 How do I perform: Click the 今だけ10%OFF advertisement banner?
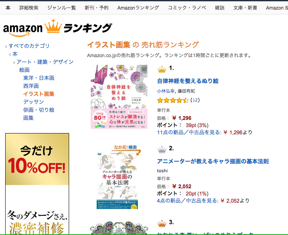coord(37,184)
